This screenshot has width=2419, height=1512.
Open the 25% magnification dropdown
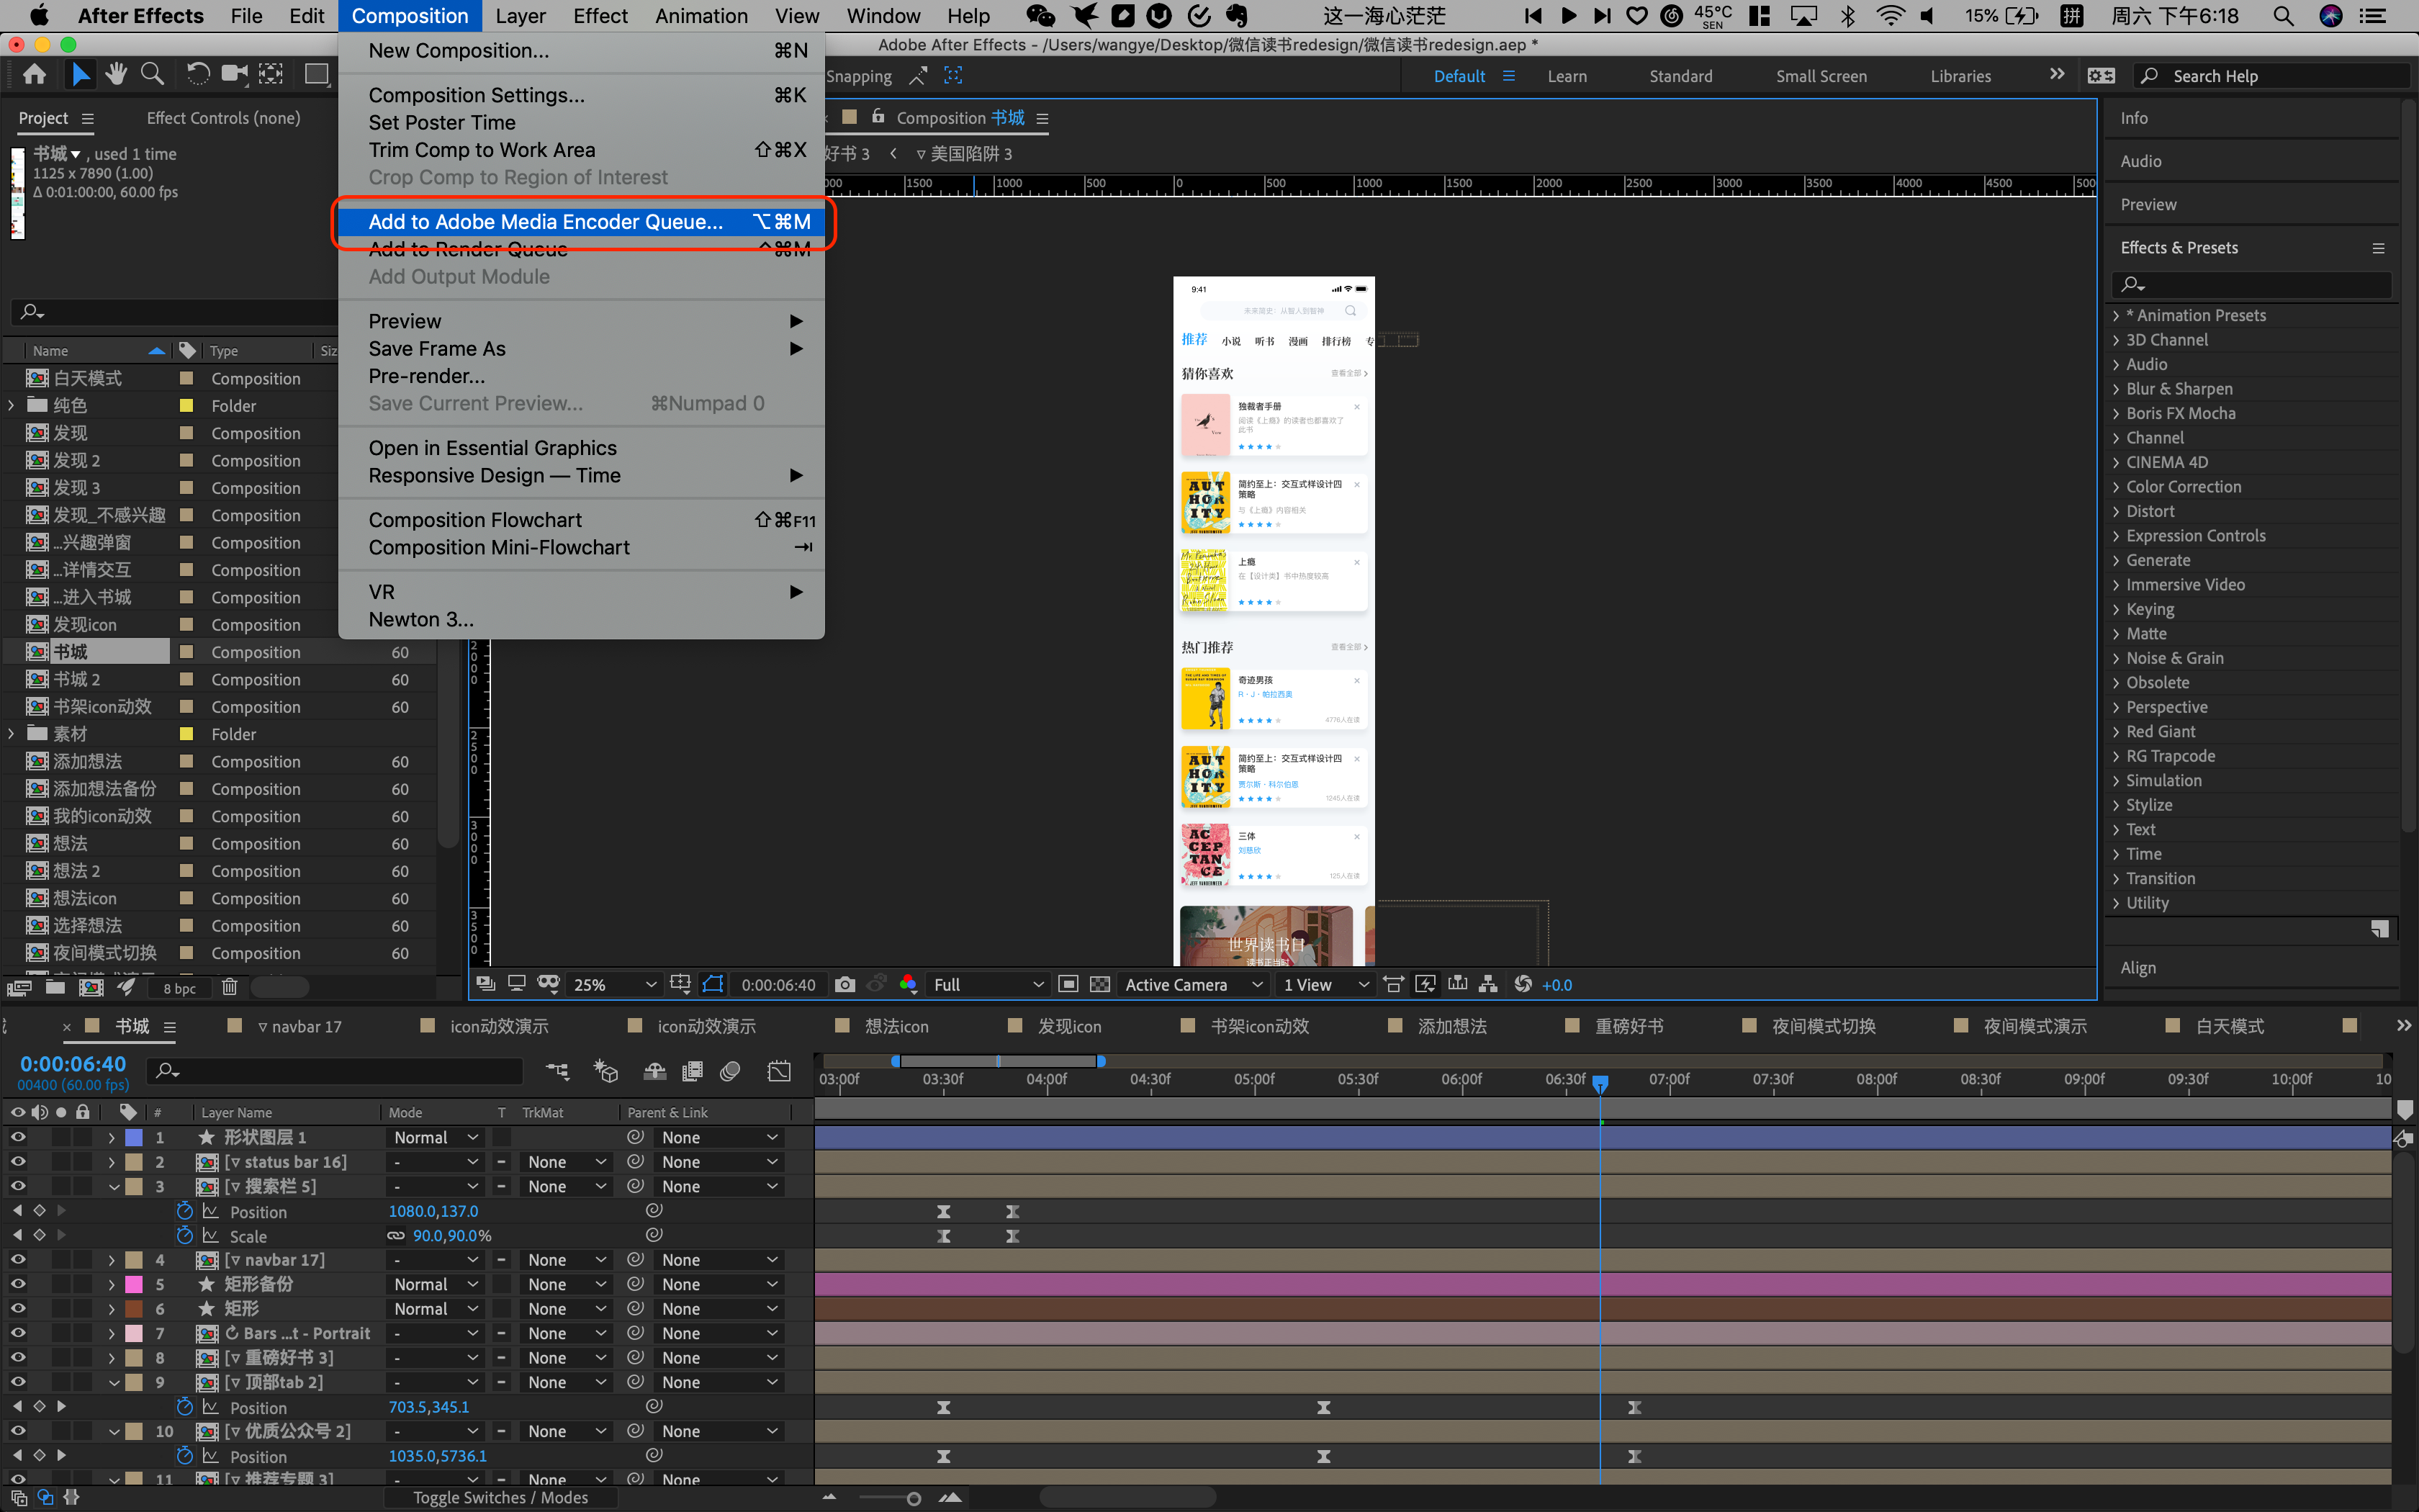pos(613,985)
